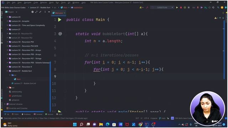Click weather widget in Windows taskbar

[10, 124]
